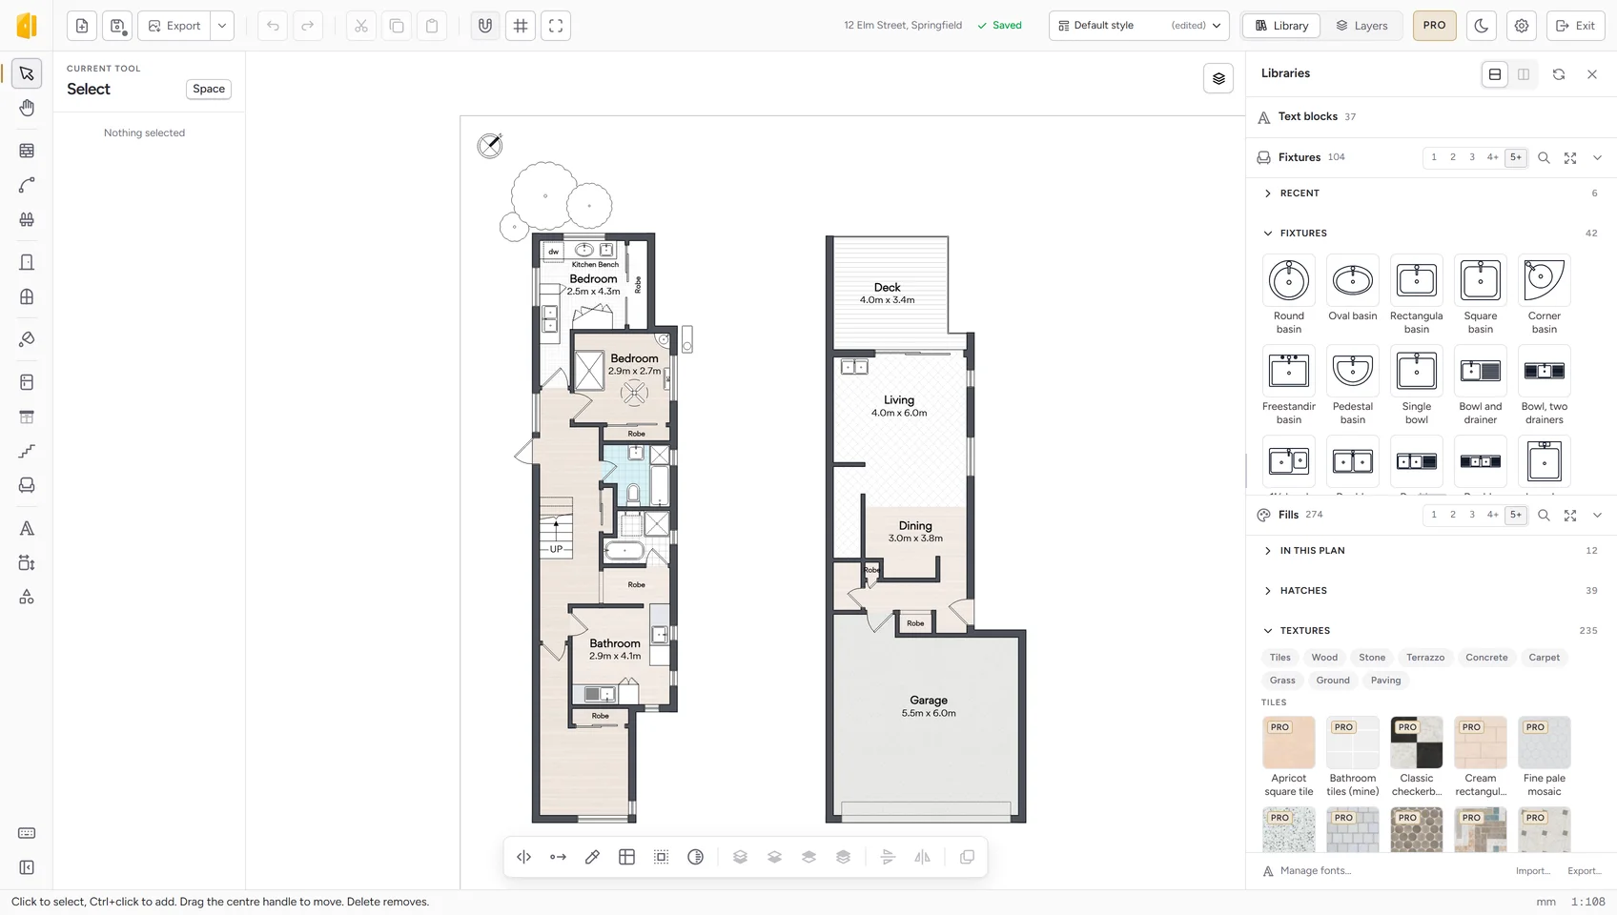
Task: Choose the Text tool in left sidebar
Action: 27,528
